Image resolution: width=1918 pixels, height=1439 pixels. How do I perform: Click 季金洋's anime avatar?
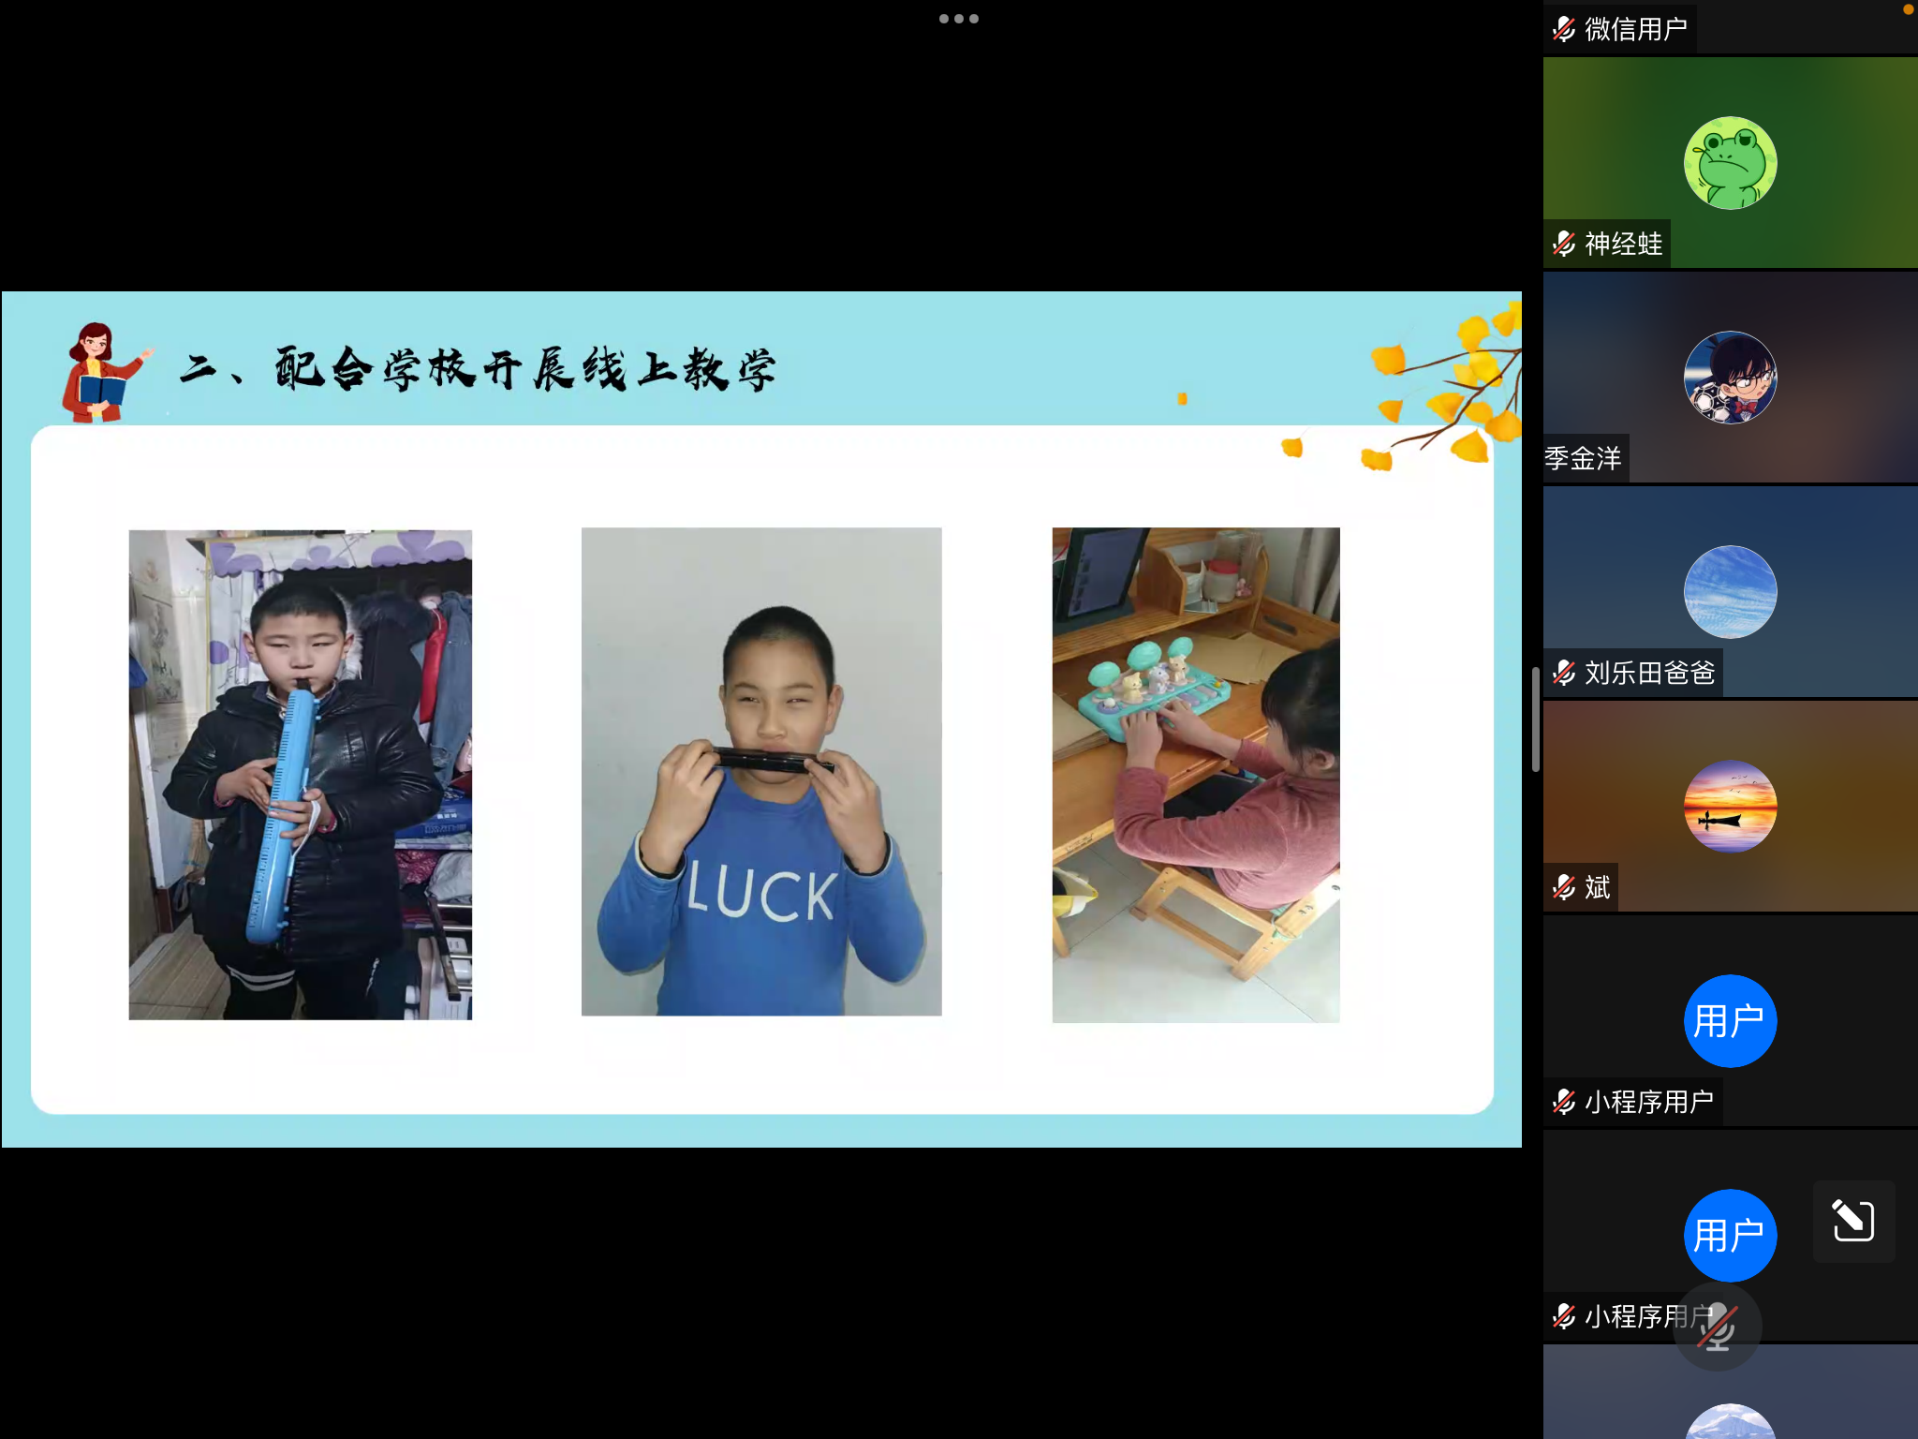[1730, 378]
